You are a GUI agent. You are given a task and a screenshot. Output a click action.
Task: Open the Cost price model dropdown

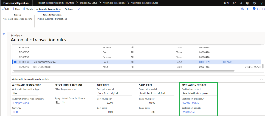114,93
